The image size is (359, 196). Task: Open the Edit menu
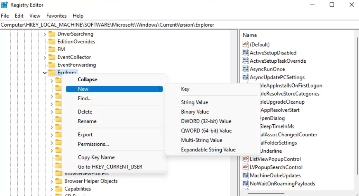coord(19,16)
